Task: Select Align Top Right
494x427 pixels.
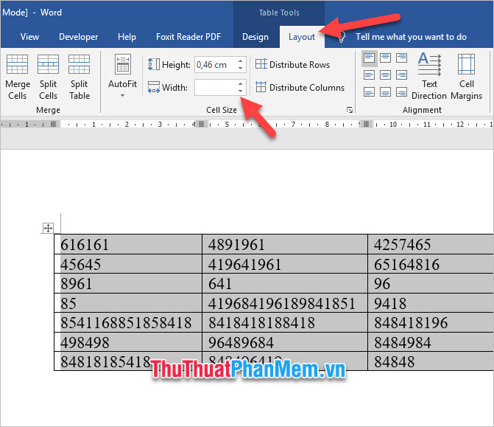Action: (401, 58)
